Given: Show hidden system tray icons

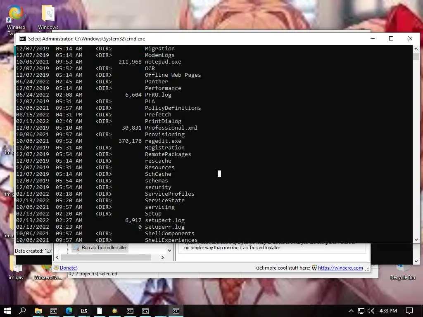Looking at the screenshot, I should [x=351, y=311].
